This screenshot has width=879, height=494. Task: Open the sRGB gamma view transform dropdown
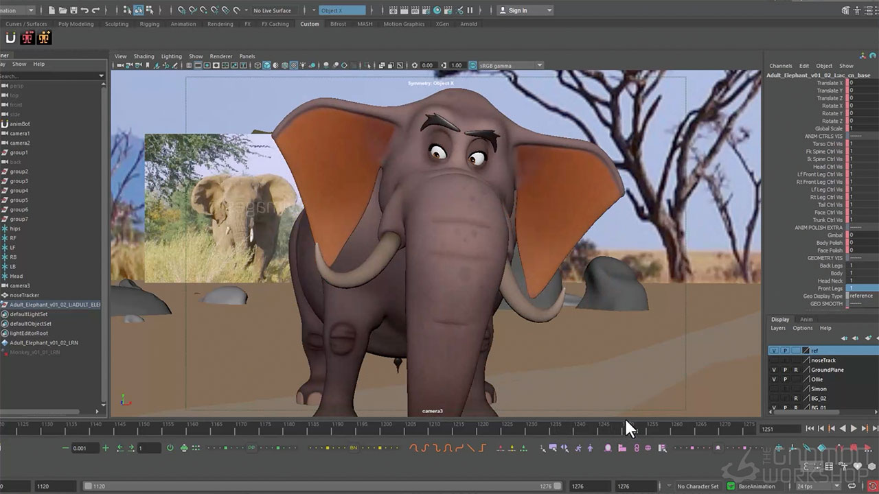click(539, 65)
